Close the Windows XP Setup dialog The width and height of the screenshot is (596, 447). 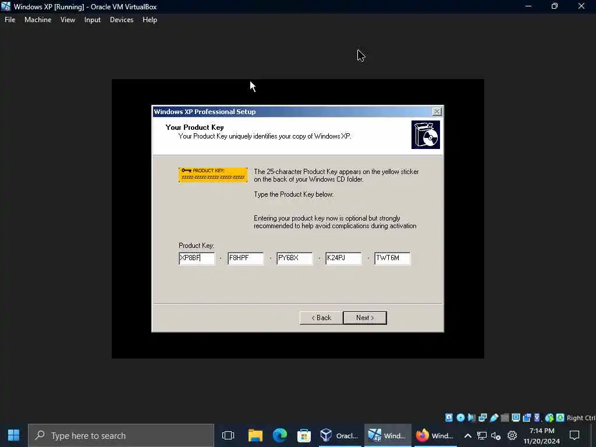tap(437, 111)
